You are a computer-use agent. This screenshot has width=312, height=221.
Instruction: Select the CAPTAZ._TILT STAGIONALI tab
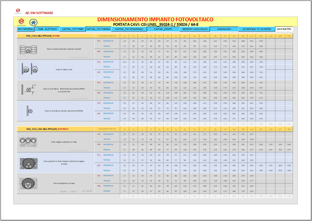click(x=129, y=29)
